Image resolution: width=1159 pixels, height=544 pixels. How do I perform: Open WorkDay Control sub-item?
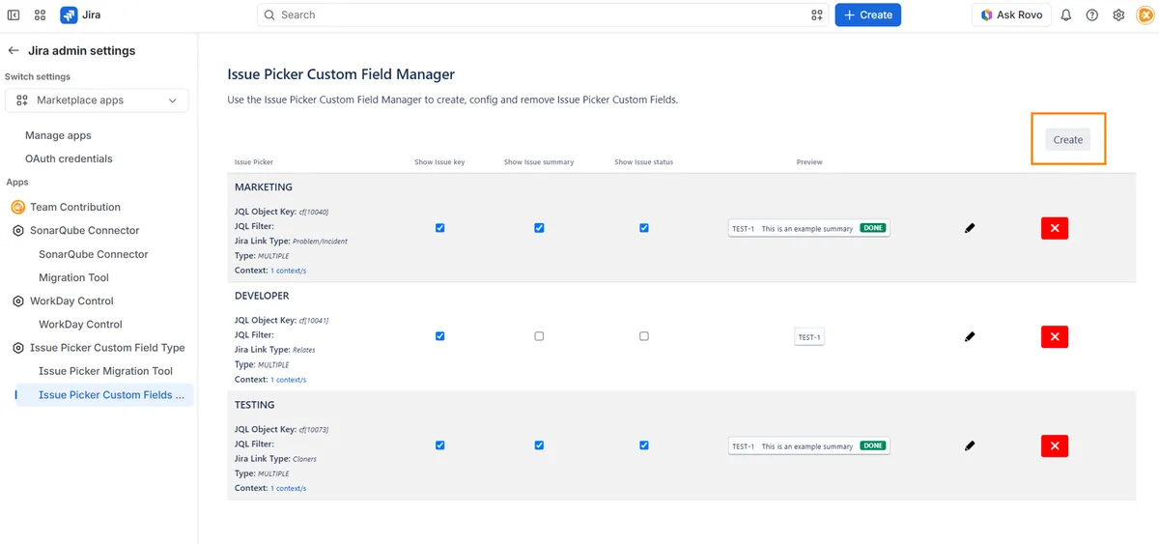tap(80, 325)
